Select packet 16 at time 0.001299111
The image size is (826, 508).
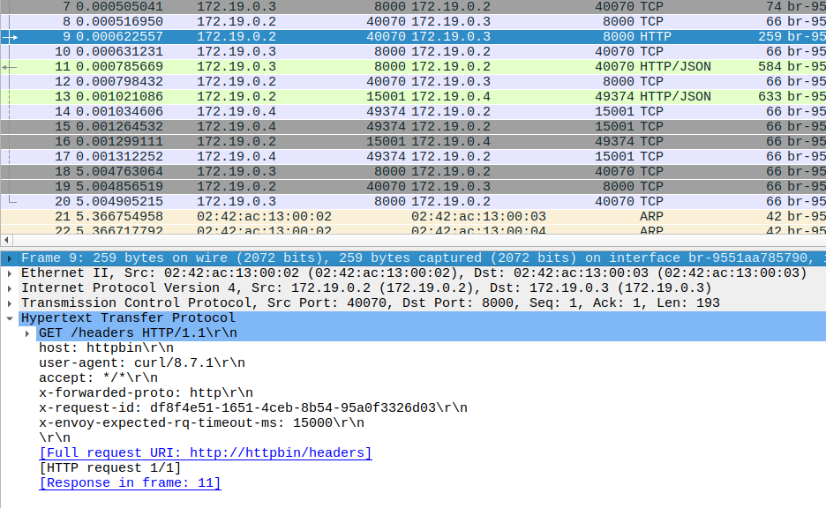coord(413,142)
